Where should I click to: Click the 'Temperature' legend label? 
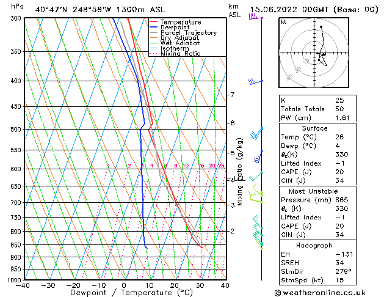181,22
